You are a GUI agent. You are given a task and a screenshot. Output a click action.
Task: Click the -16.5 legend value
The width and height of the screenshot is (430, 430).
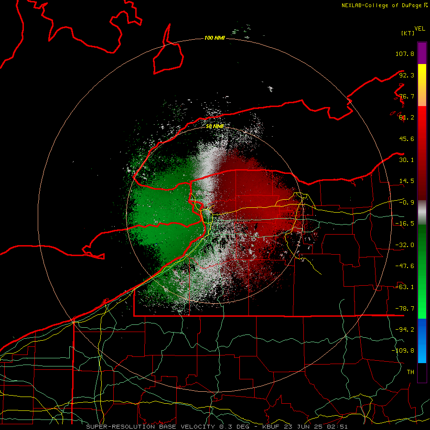(405, 224)
